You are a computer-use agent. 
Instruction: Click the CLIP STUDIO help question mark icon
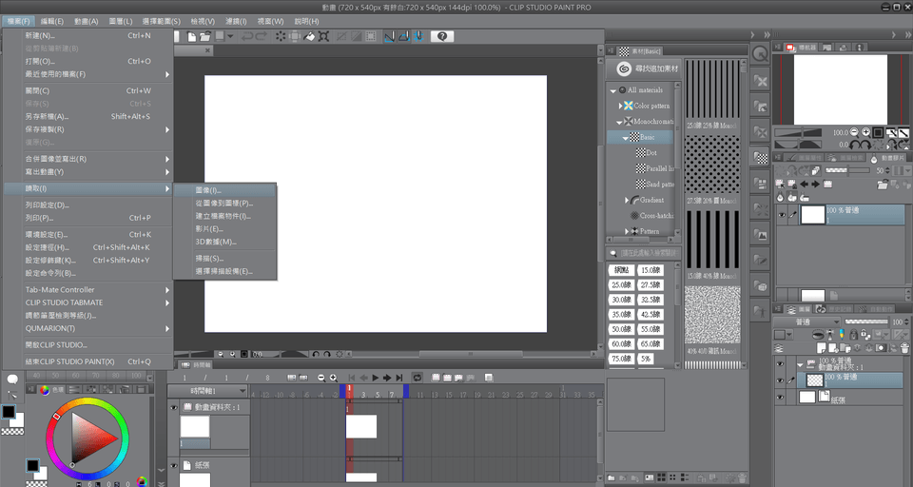[x=440, y=36]
